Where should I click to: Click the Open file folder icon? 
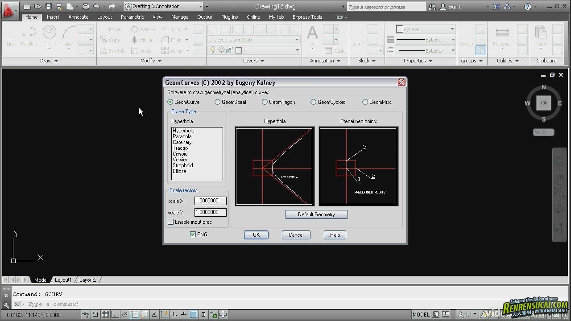[38, 7]
